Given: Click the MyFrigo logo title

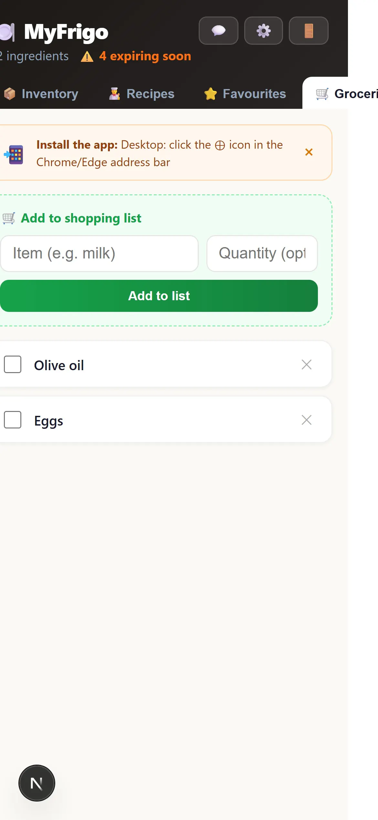Looking at the screenshot, I should 66,32.
